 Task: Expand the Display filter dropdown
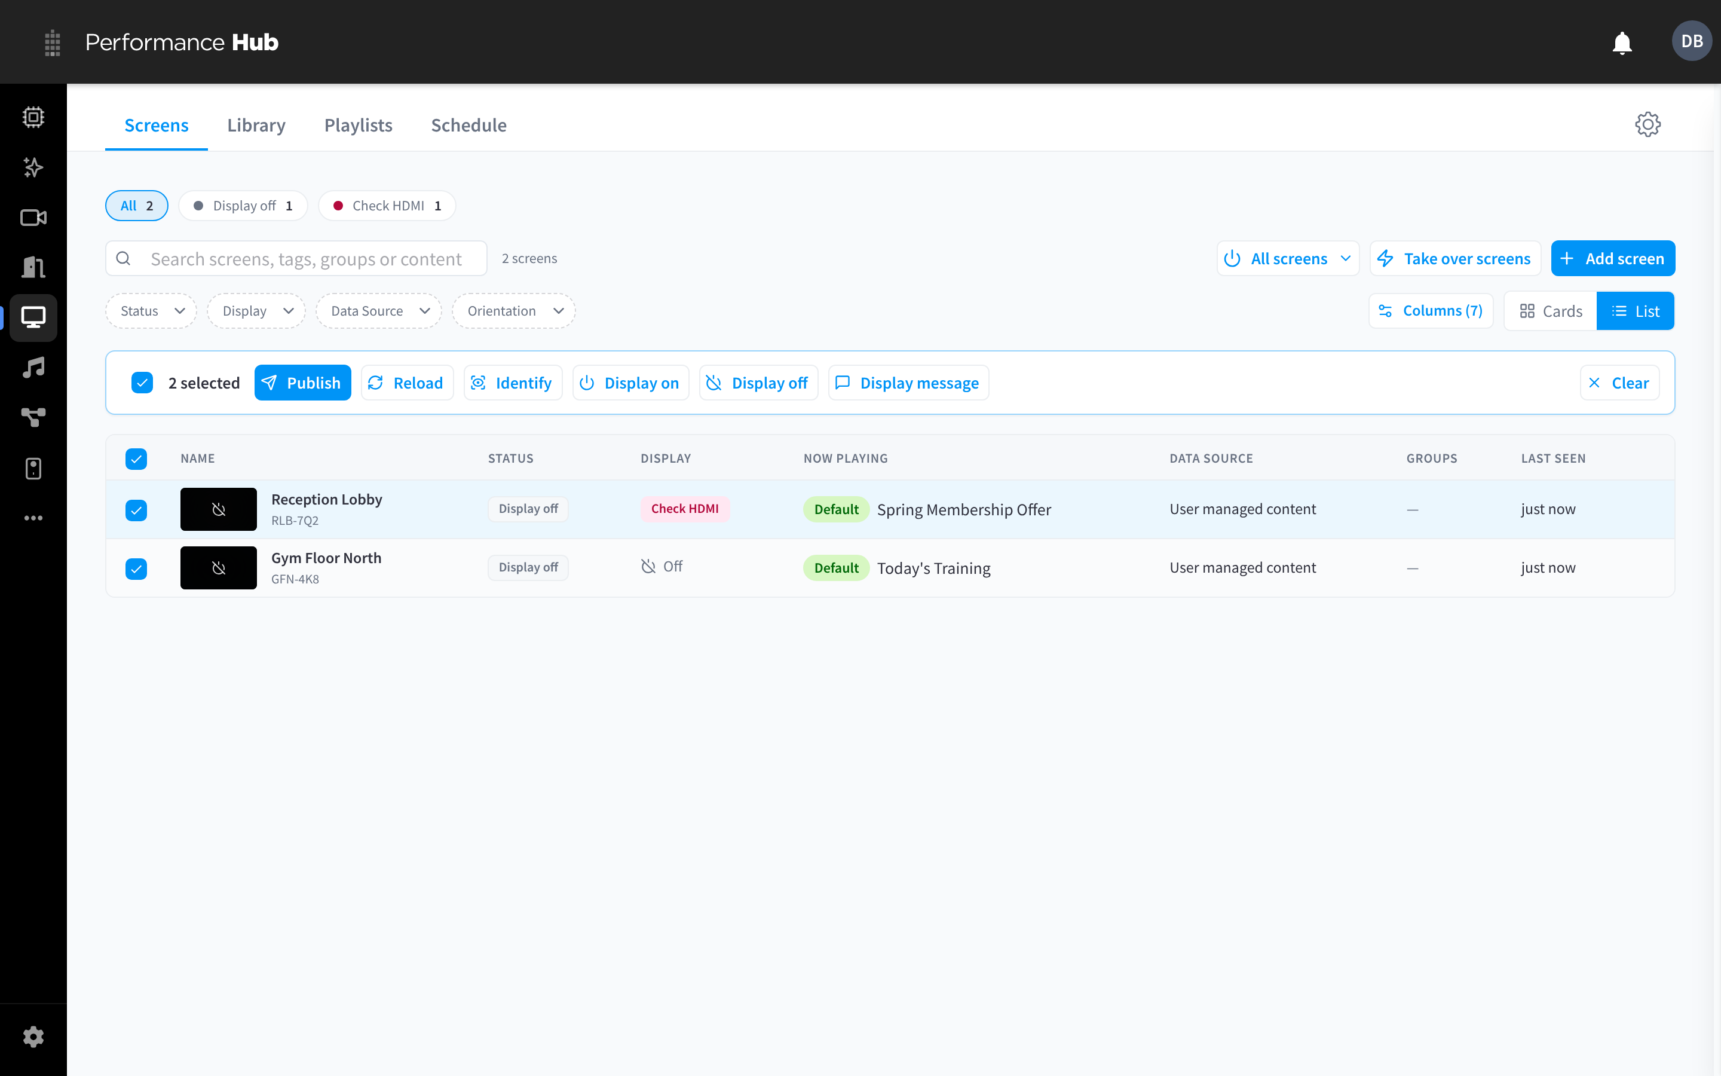(257, 311)
